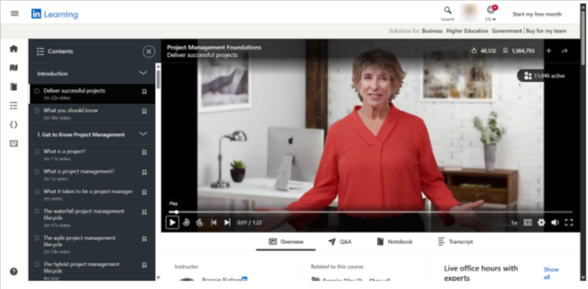Viewport: 588px width, 289px height.
Task: Change 1x playback speed
Action: 514,223
